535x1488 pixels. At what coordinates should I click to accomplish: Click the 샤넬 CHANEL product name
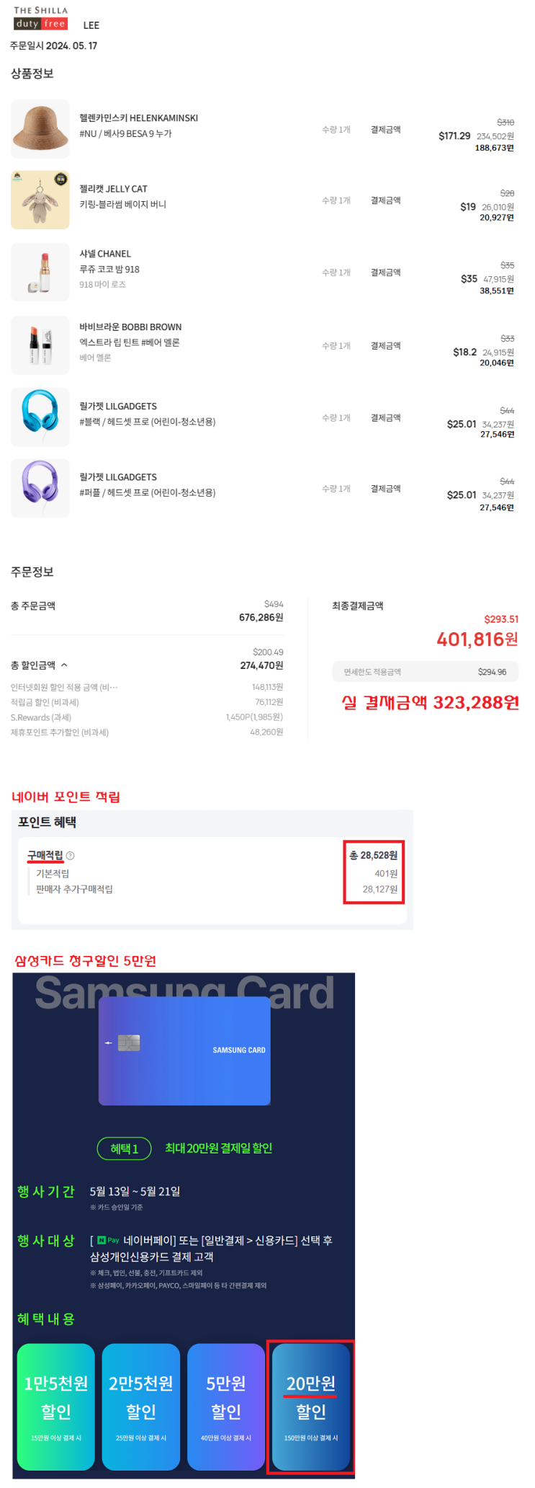pyautogui.click(x=105, y=254)
